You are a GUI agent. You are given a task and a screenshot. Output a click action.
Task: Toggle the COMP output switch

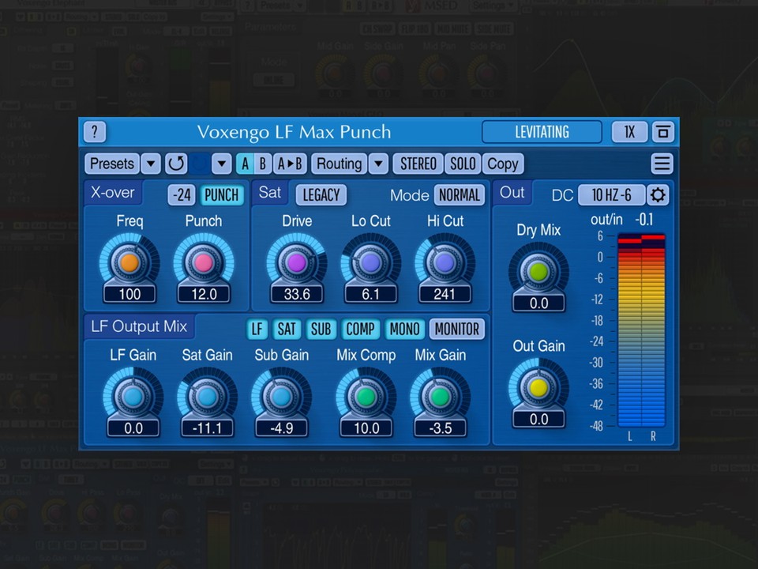[360, 329]
